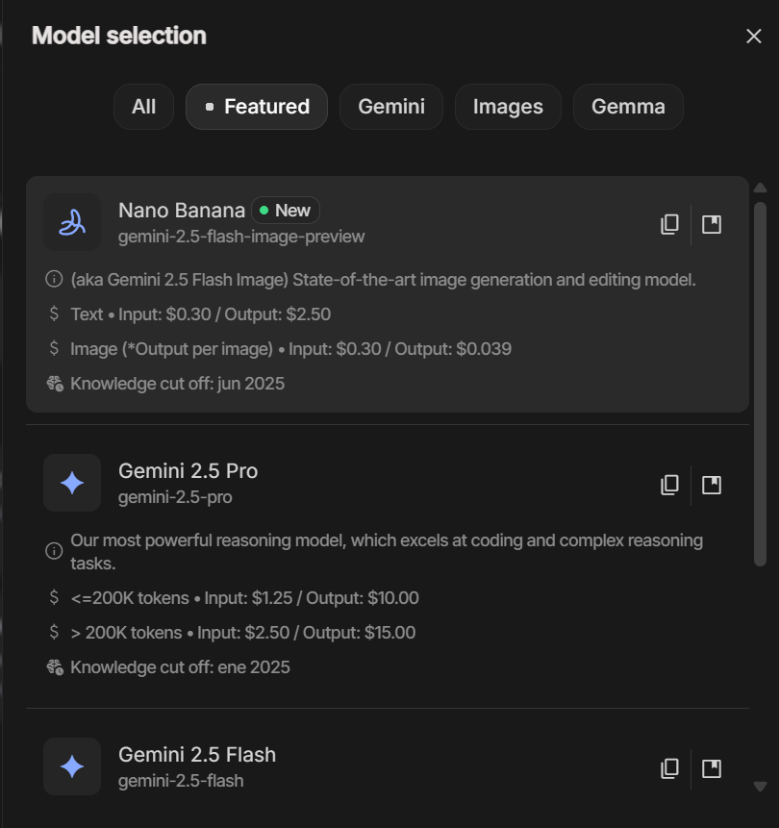Click the dollar icon next to Image pricing

point(54,348)
